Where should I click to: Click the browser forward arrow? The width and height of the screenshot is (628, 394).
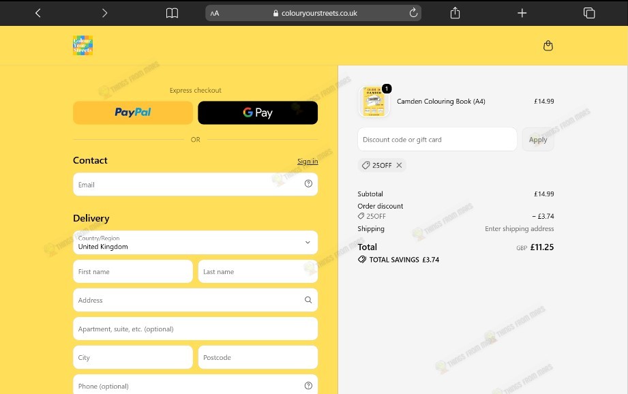[x=104, y=13]
